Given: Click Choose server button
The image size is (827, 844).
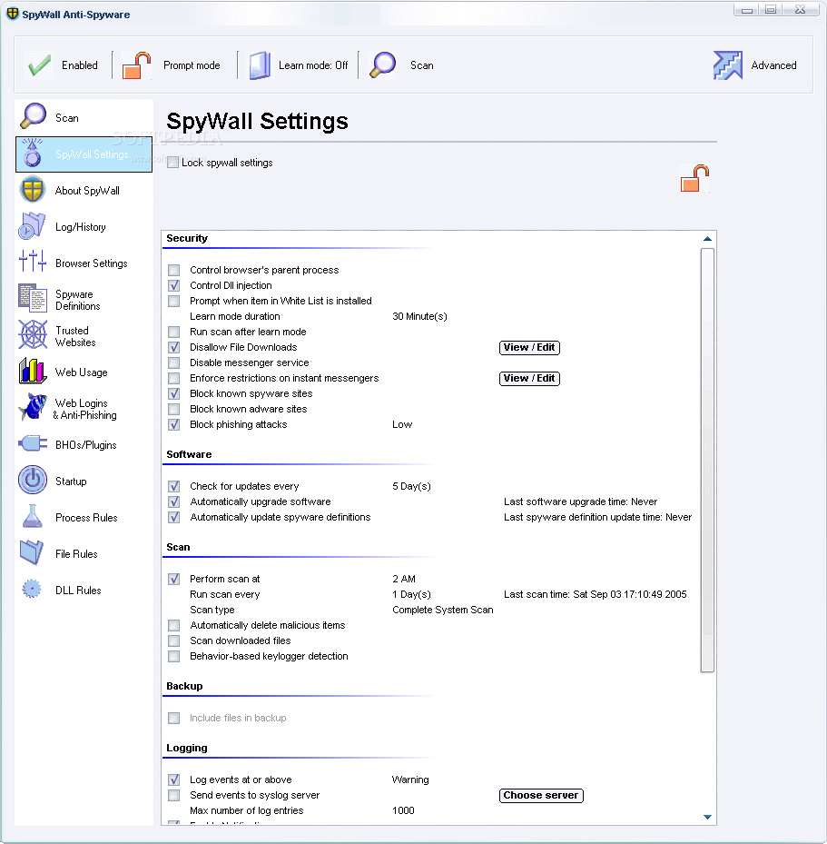Looking at the screenshot, I should pyautogui.click(x=541, y=796).
